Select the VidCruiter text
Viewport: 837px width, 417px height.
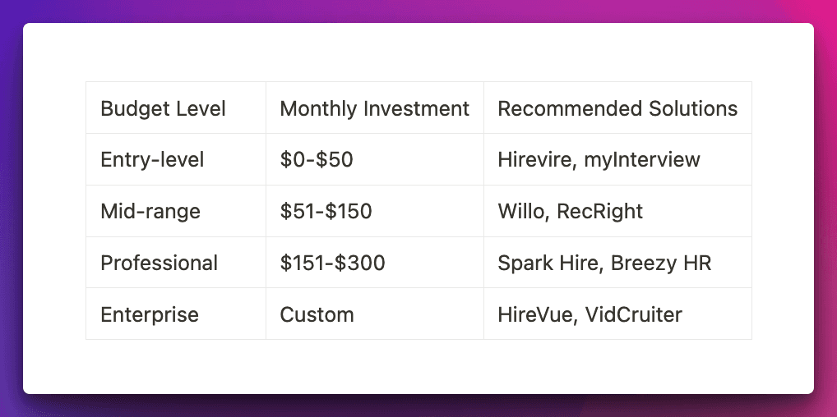(633, 314)
